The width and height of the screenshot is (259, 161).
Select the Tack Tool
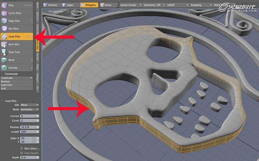(x=17, y=52)
